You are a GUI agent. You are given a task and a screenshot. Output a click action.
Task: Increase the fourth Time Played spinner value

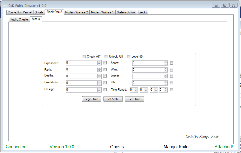tap(166, 89)
